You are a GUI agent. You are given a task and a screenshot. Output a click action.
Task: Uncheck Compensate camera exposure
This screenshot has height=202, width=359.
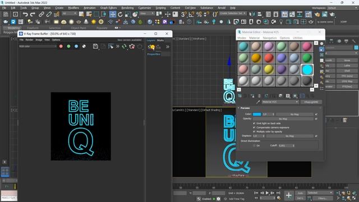click(254, 127)
